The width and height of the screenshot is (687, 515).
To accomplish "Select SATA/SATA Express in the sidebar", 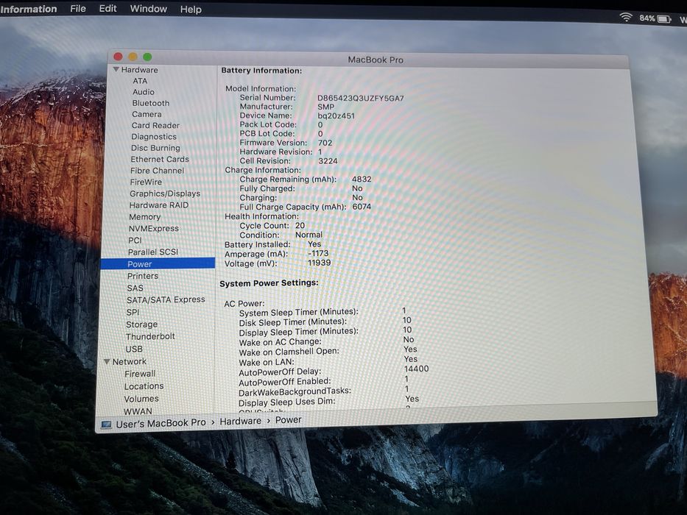I will pyautogui.click(x=166, y=300).
